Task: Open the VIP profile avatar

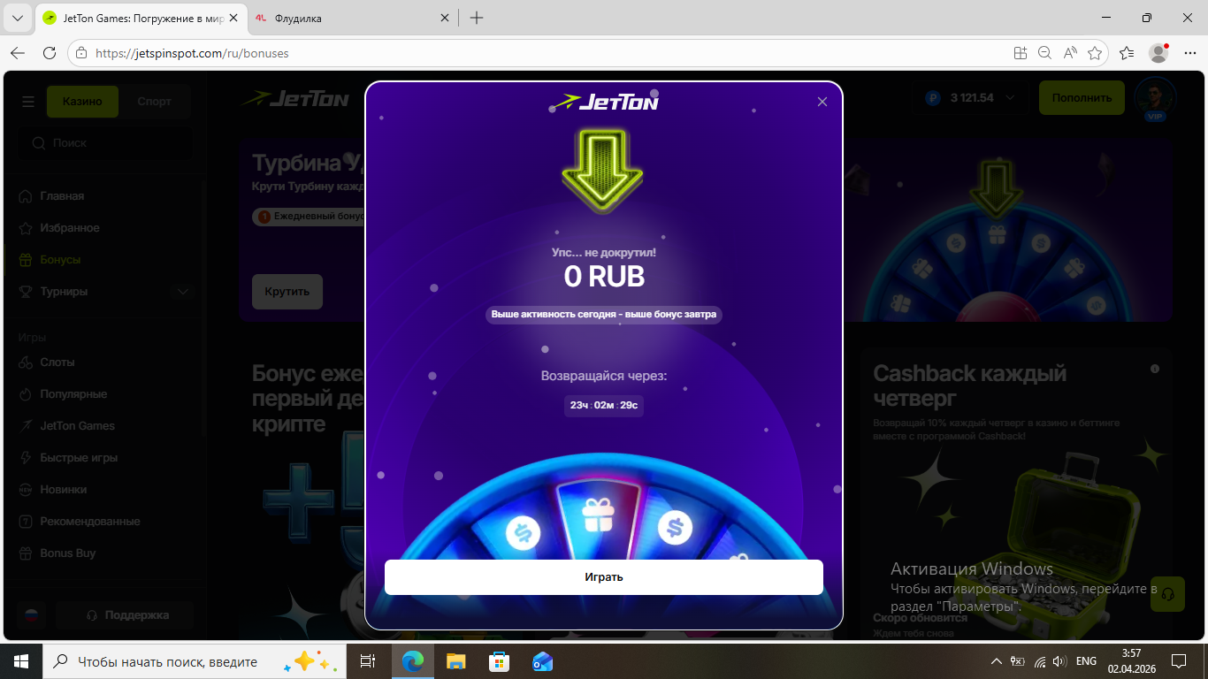Action: click(x=1155, y=96)
